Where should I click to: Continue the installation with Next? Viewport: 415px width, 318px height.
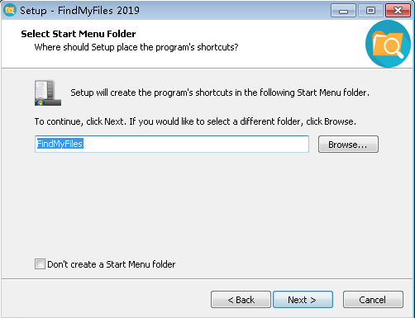[x=303, y=300]
